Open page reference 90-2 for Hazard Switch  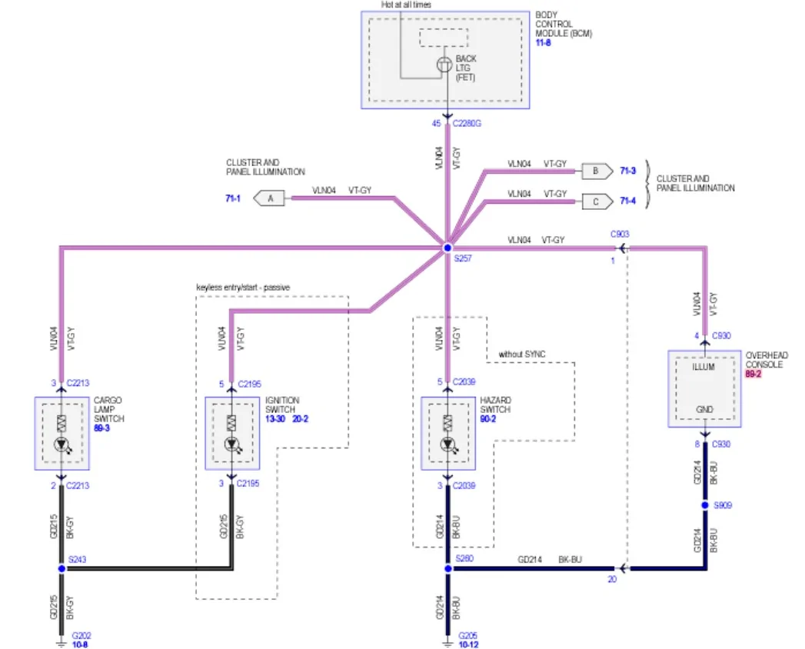pyautogui.click(x=487, y=419)
